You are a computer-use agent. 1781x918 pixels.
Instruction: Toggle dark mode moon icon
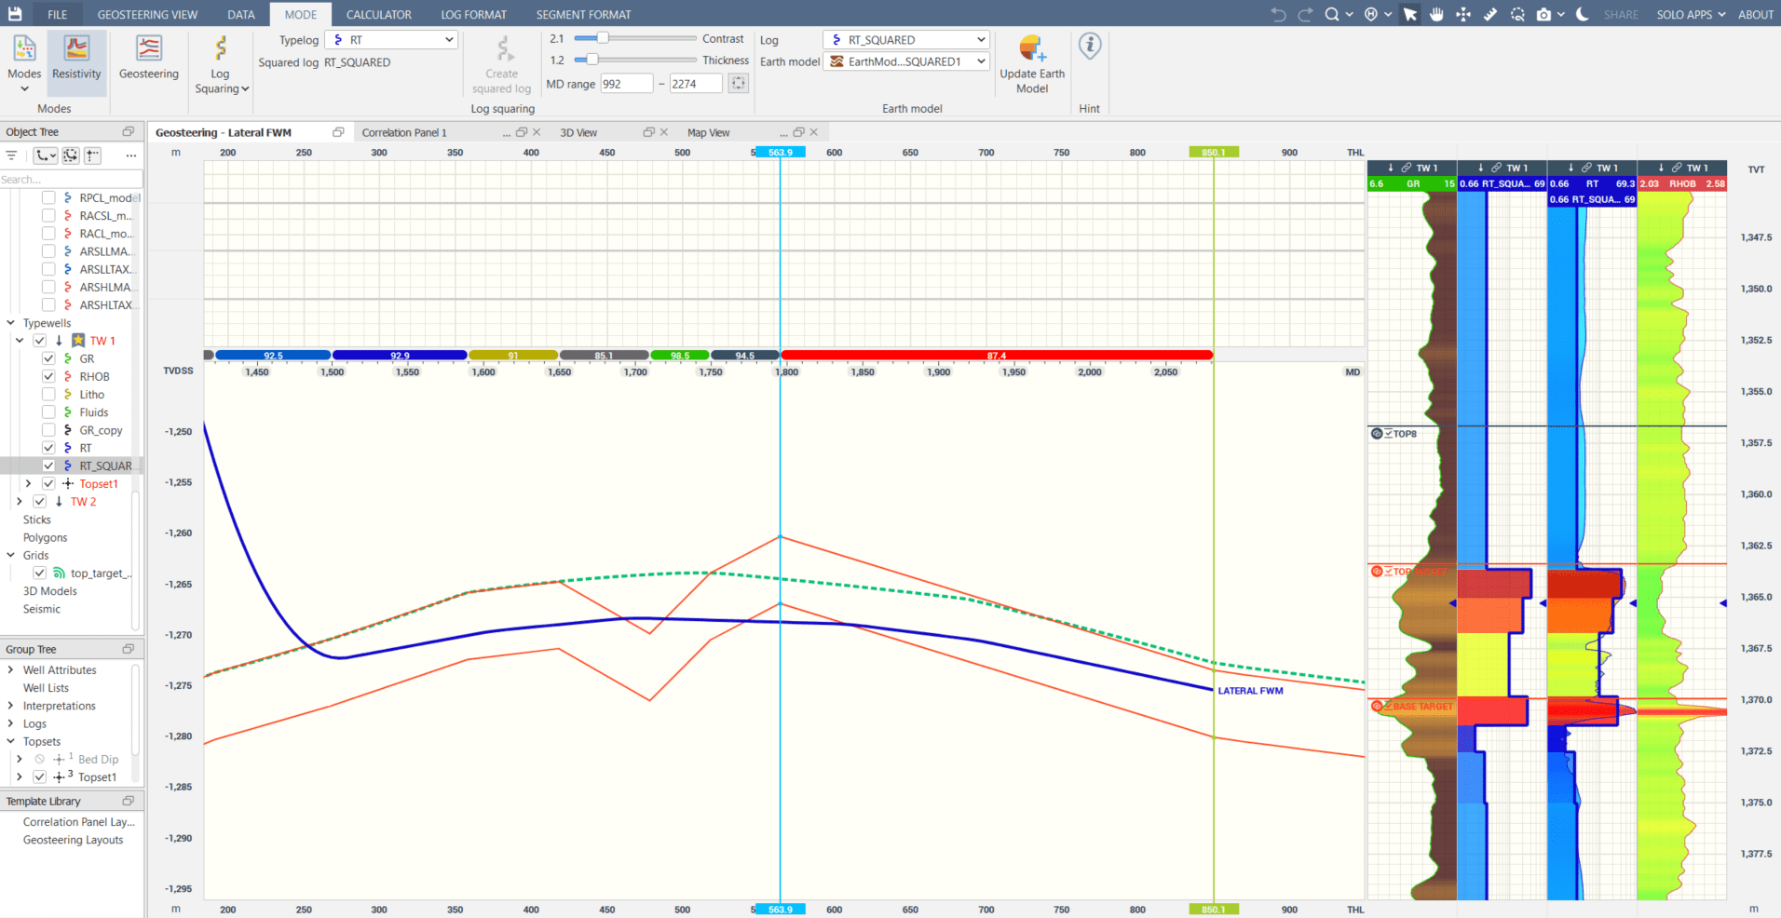click(1583, 14)
